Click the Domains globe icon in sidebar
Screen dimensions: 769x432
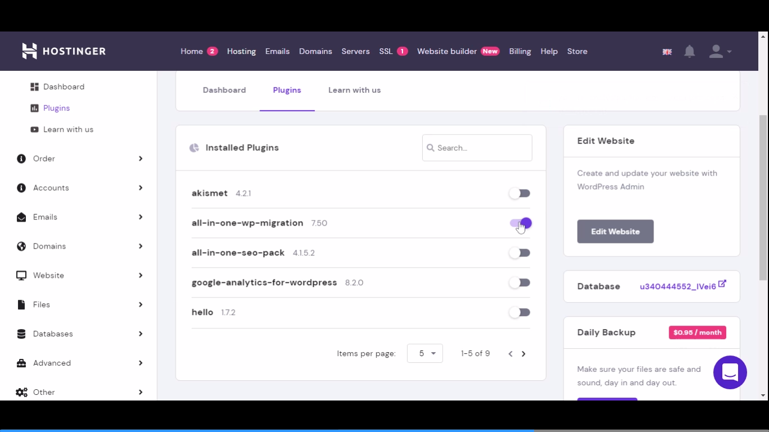[x=21, y=246]
